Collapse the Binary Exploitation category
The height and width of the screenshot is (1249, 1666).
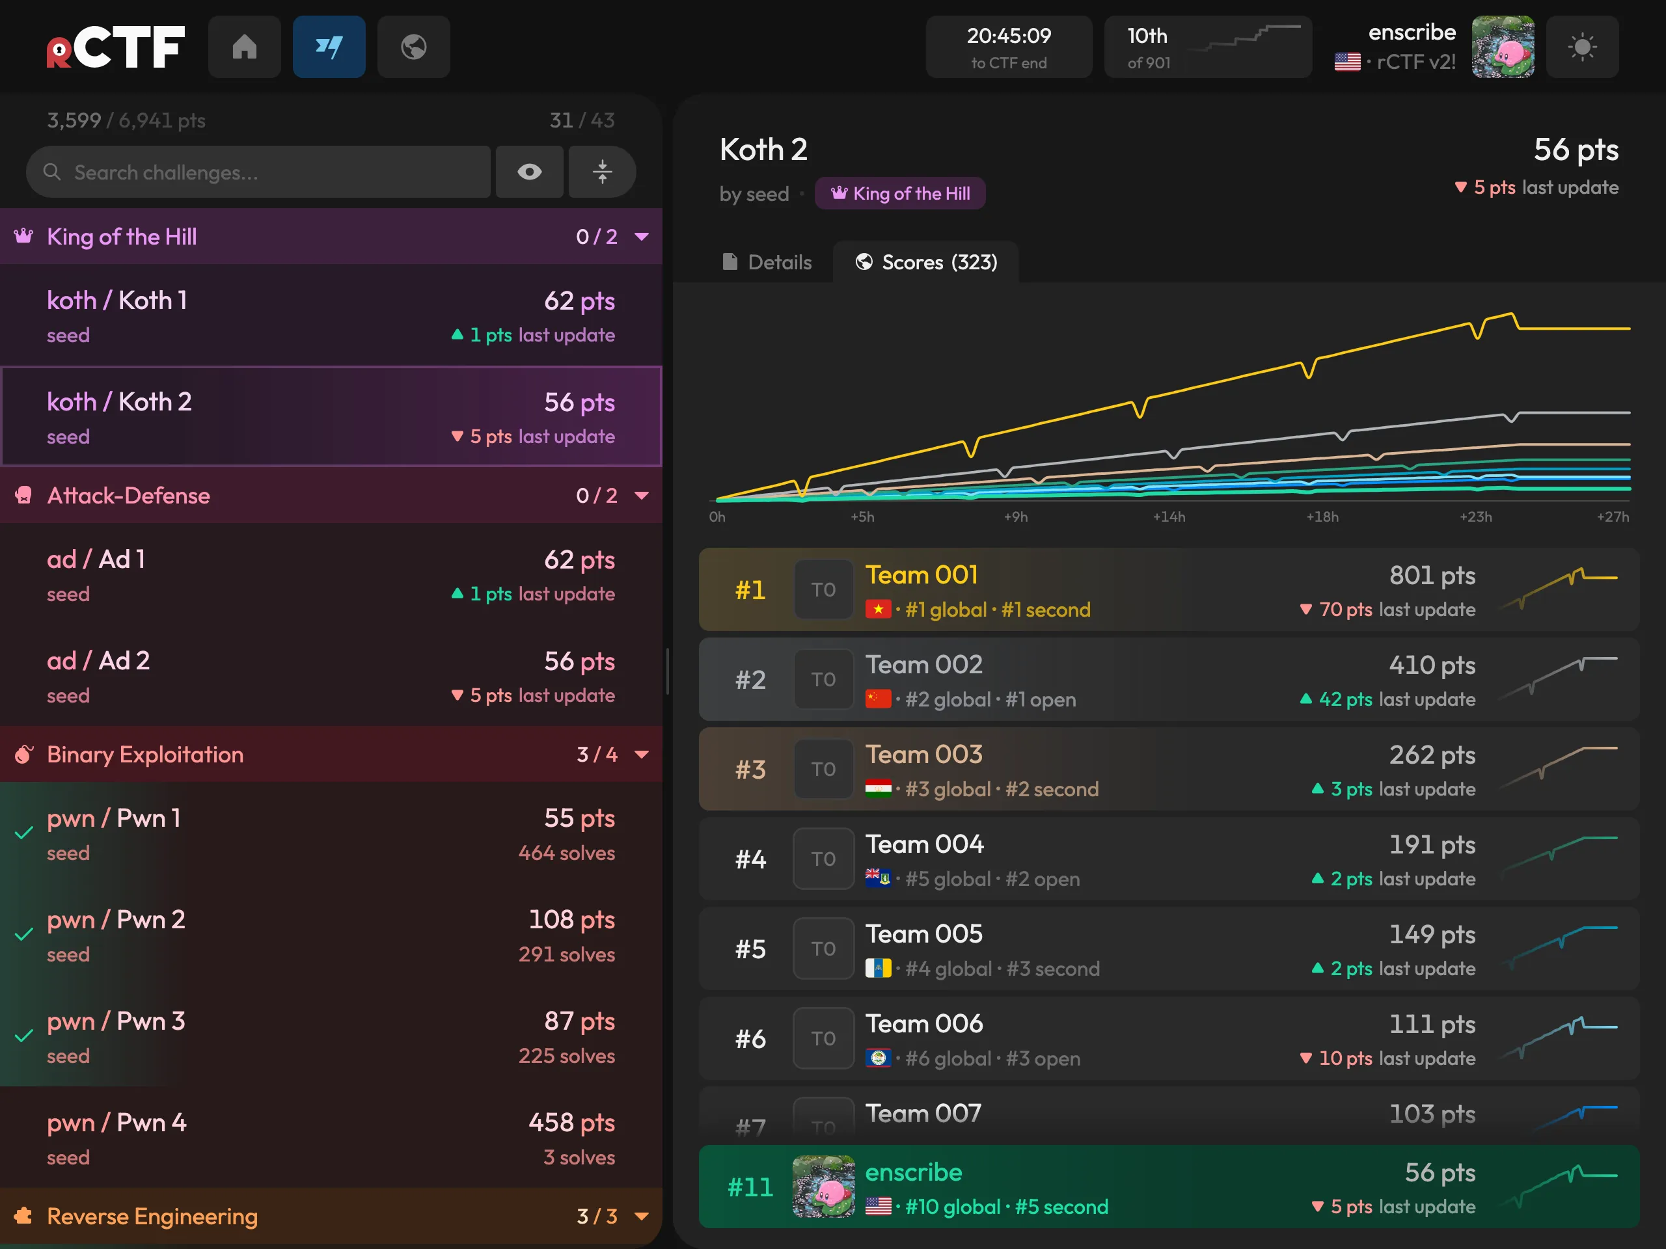coord(642,755)
